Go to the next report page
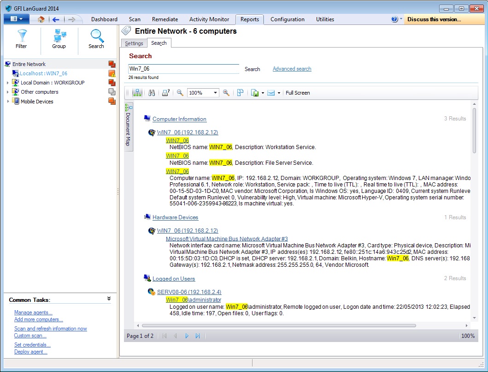Viewport: 488px width, 372px height. pyautogui.click(x=187, y=336)
